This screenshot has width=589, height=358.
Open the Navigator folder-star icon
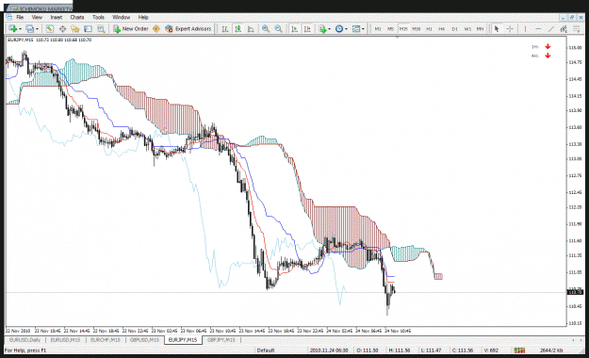tap(75, 28)
